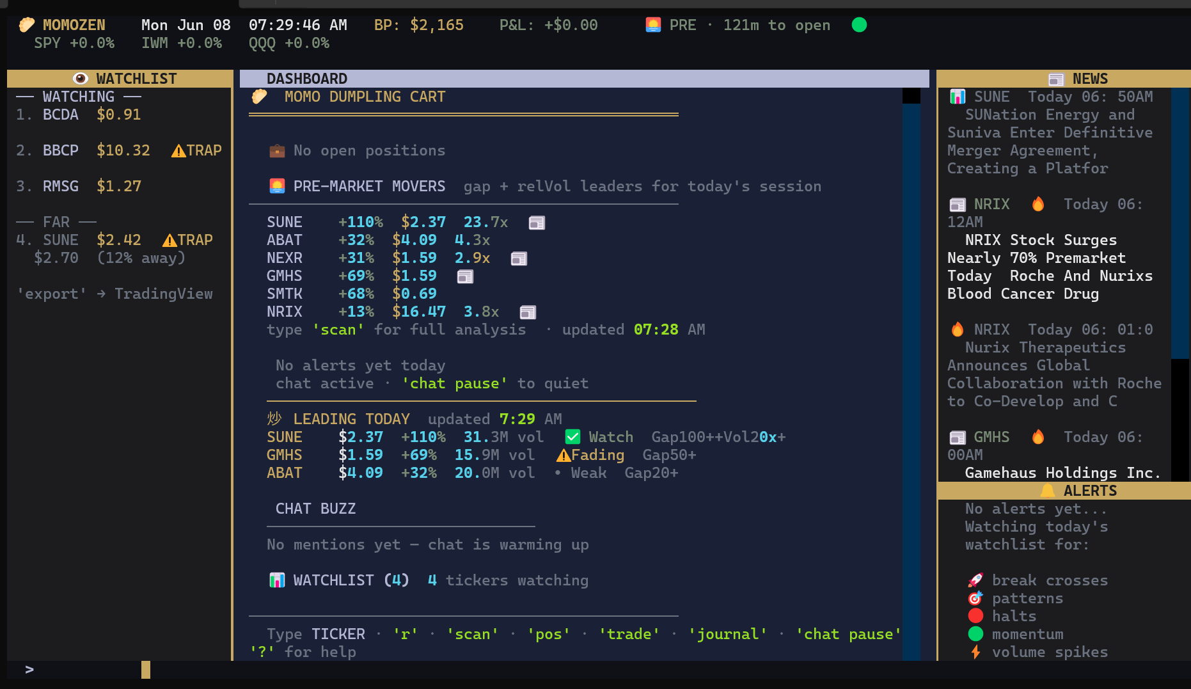Viewport: 1191px width, 689px height.
Task: Click the MOMOZEN dumpling logo icon
Action: [27, 25]
